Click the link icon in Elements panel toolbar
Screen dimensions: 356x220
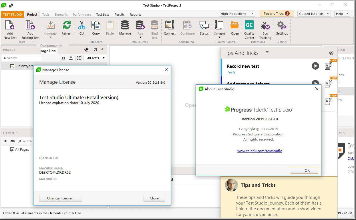[13, 141]
